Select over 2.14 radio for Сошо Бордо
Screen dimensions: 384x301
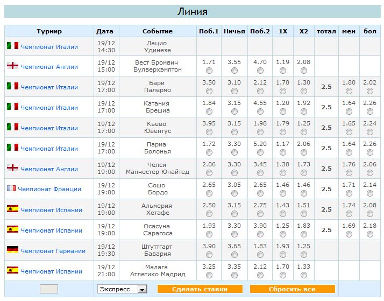[x=370, y=194]
